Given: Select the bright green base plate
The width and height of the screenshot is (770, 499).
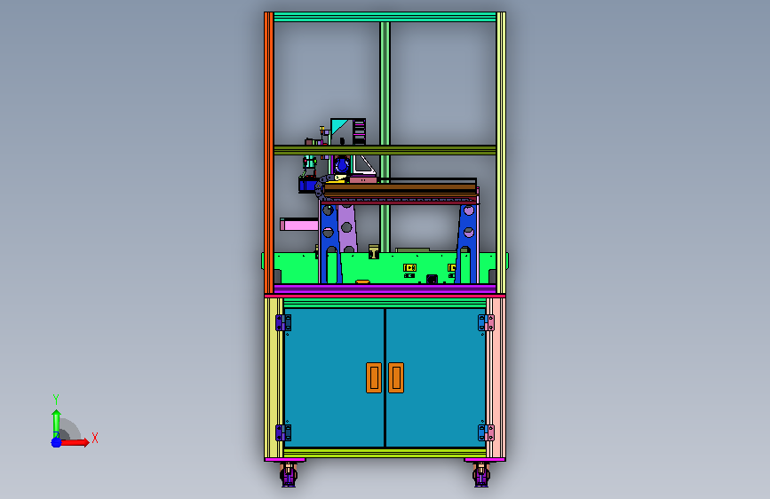Looking at the screenshot, I should (x=385, y=268).
